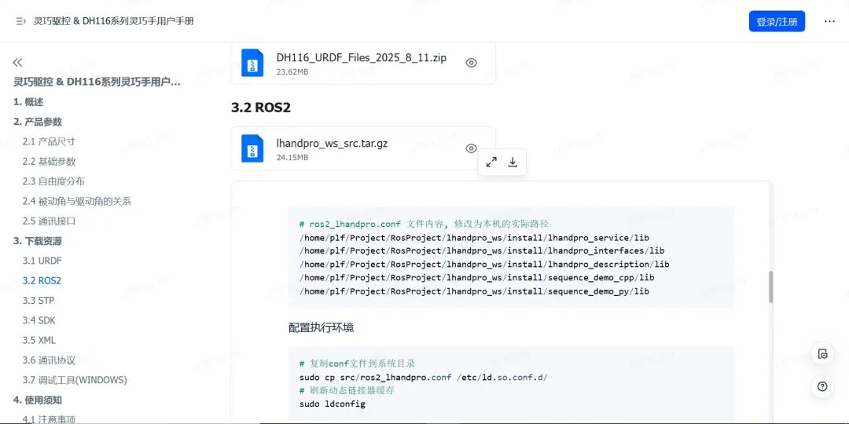Go to section 1. 概述
Viewport: 849px width, 424px height.
pyautogui.click(x=28, y=101)
